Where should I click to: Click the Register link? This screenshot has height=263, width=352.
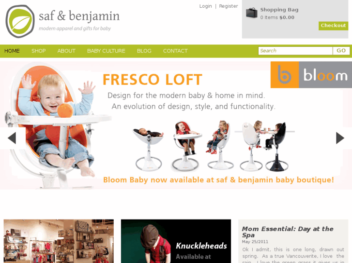(229, 6)
